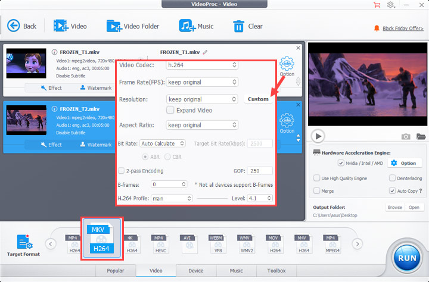This screenshot has height=282, width=429.
Task: Switch to the Popular tab
Action: pyautogui.click(x=116, y=271)
